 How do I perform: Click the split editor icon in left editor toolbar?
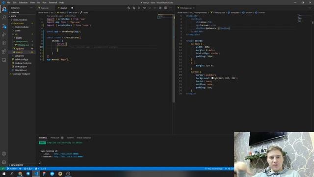(x=165, y=8)
